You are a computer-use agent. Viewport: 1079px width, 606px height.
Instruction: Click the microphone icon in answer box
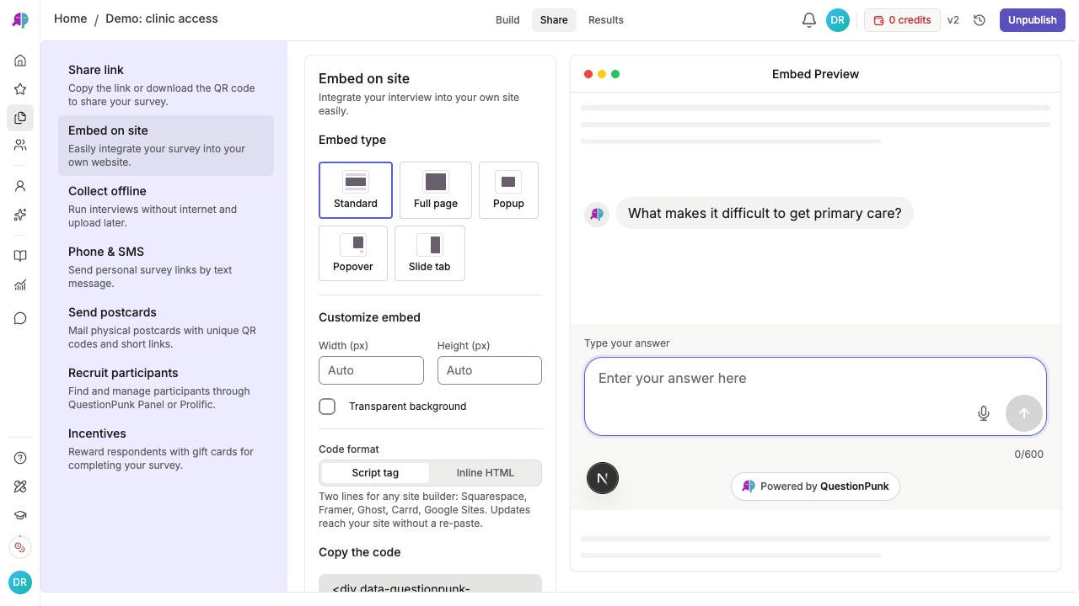983,413
